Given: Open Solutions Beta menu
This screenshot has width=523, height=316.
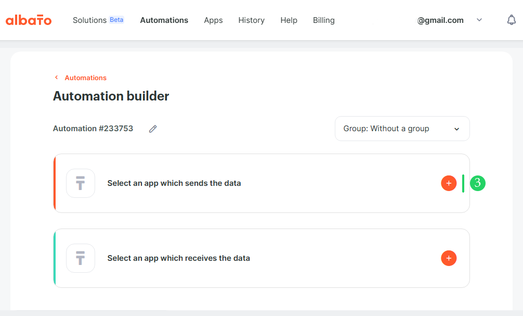Looking at the screenshot, I should [98, 20].
